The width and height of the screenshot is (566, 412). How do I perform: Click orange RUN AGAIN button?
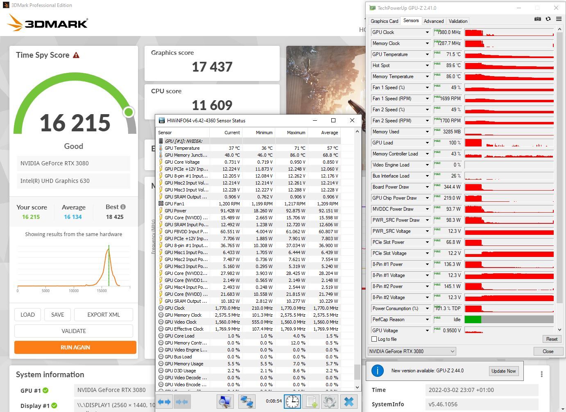click(x=75, y=347)
